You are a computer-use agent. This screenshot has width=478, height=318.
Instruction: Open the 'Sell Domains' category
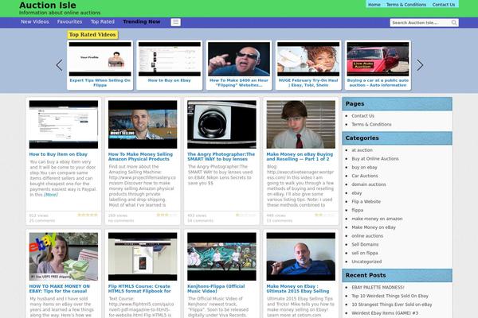365,244
